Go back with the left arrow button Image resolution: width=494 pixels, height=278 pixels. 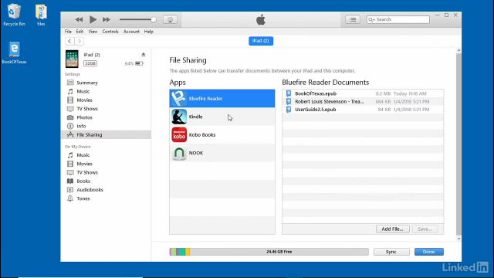(69, 41)
